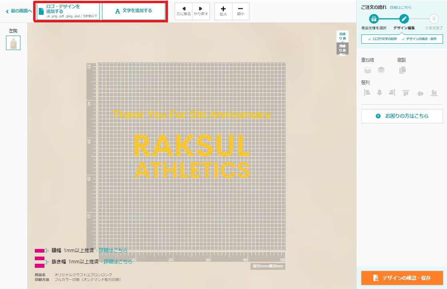Screen dimensions: 447x289
Task: Select the ATHLETICS text on canvas
Action: (192, 170)
